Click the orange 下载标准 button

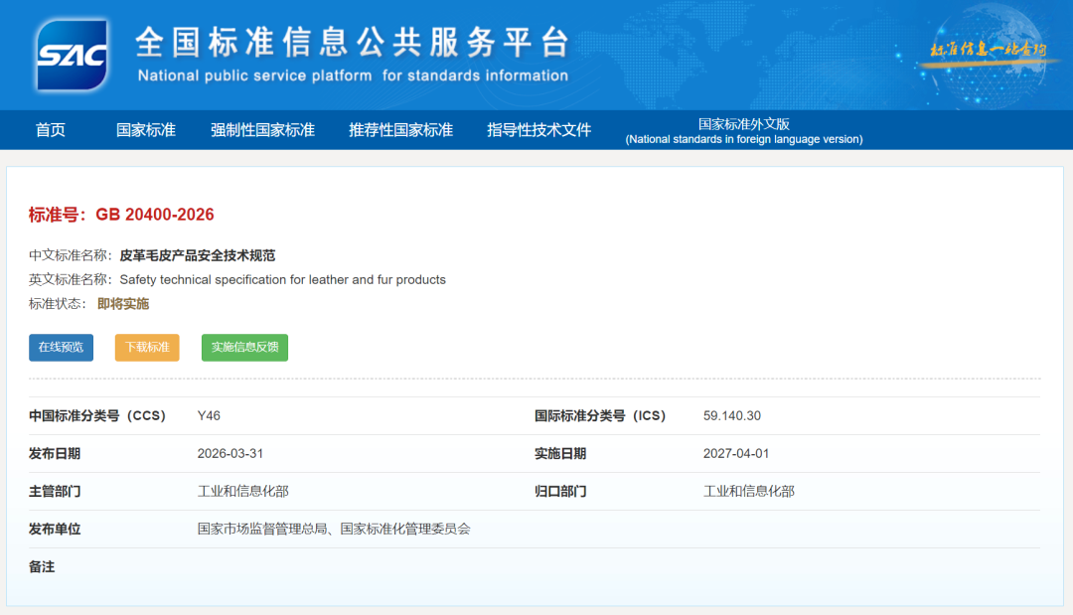[x=147, y=348]
